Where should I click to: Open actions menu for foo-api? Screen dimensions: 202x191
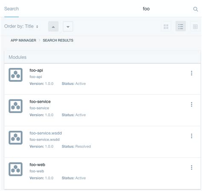click(191, 73)
